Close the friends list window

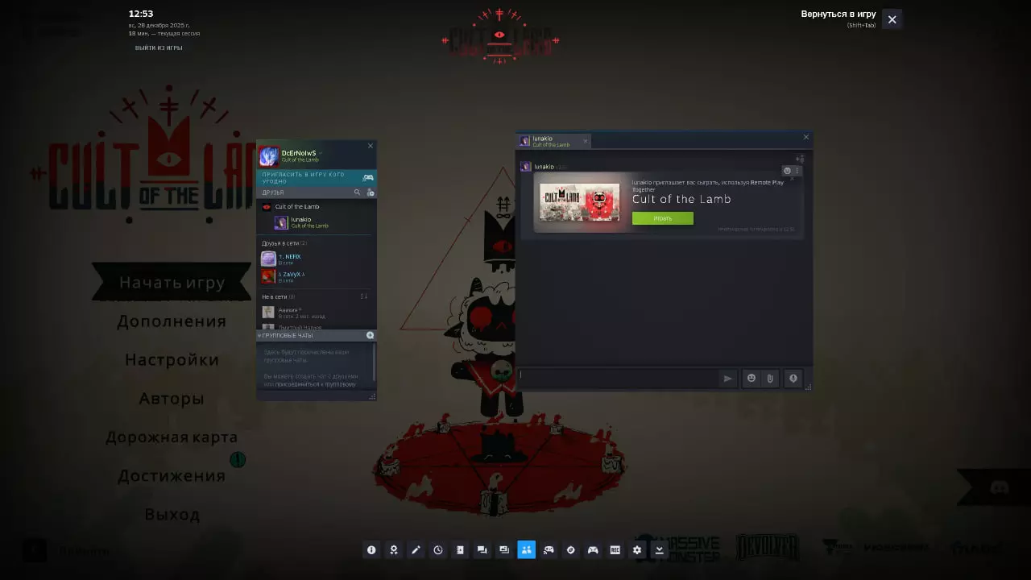point(371,146)
